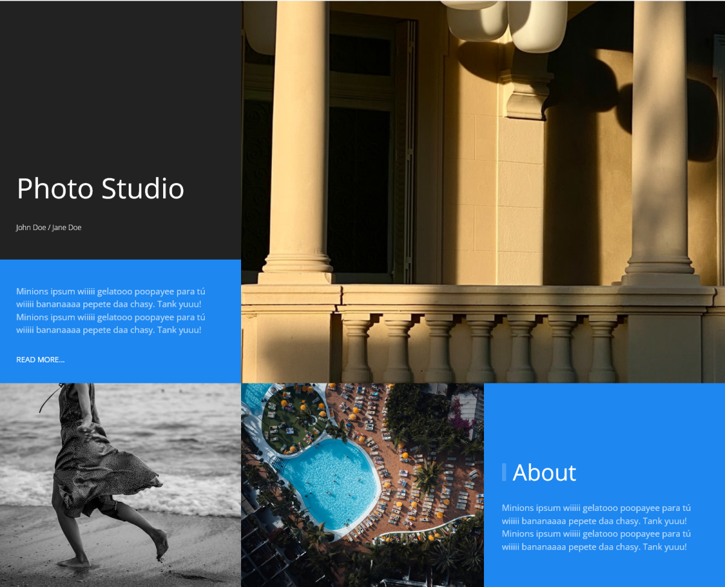Image resolution: width=725 pixels, height=587 pixels.
Task: Click the Photo Studio title heading
Action: [100, 188]
